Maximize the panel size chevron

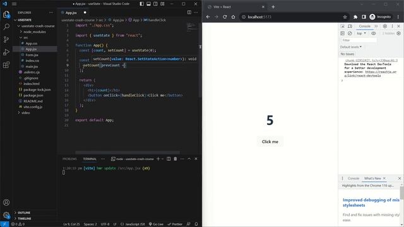point(189,159)
